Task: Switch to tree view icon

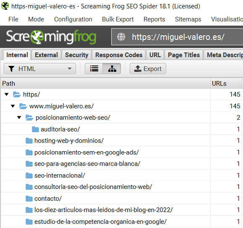Action: coord(112,69)
